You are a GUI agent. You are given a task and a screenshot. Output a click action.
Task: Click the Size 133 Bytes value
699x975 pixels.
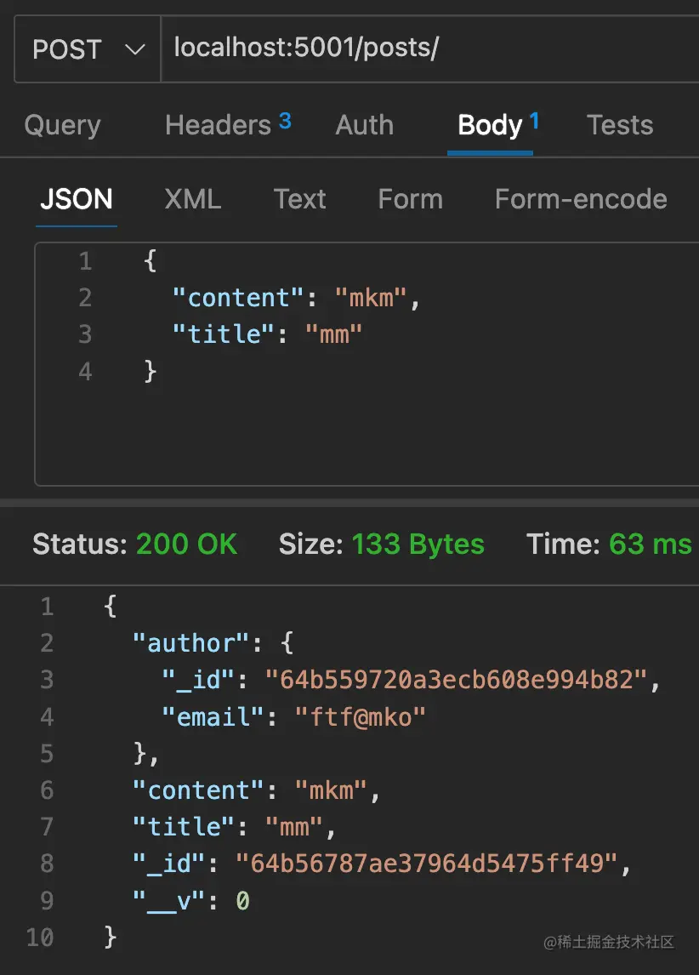pos(418,545)
